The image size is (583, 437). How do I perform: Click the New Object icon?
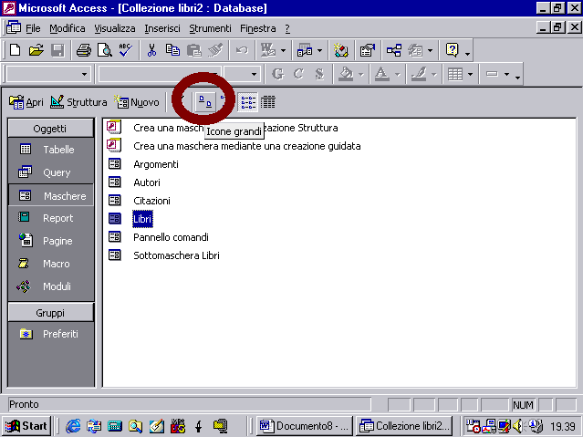point(415,50)
